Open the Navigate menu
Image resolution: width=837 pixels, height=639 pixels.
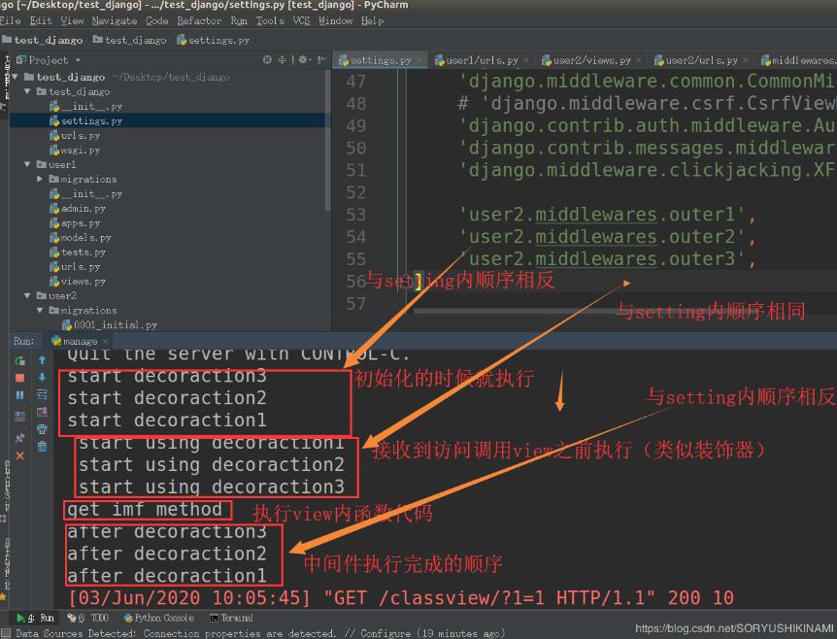click(x=115, y=20)
